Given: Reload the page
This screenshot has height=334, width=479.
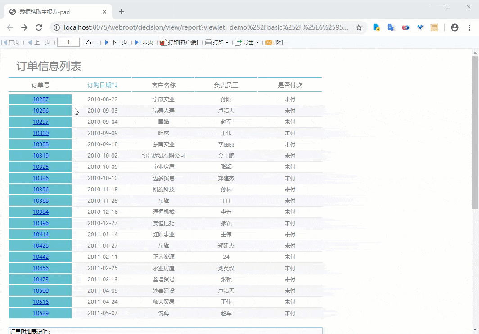Looking at the screenshot, I should coord(39,27).
